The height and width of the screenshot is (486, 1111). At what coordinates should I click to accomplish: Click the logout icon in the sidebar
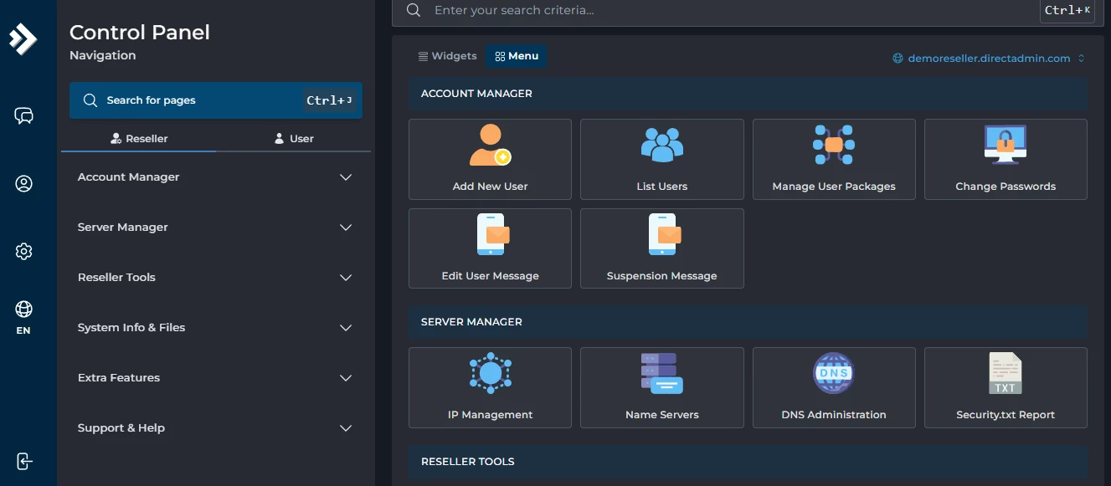point(24,461)
